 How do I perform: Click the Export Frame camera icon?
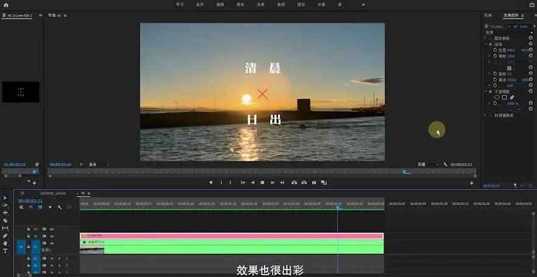coord(314,183)
